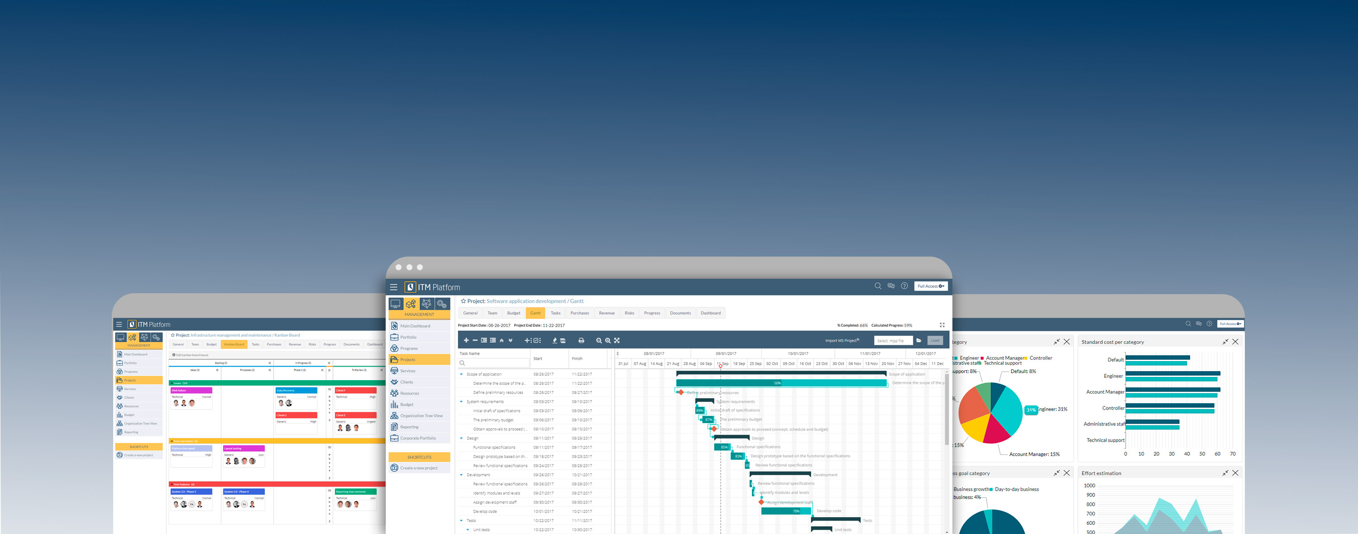
Task: Toggle sidebar with the hamburger menu
Action: pos(393,287)
